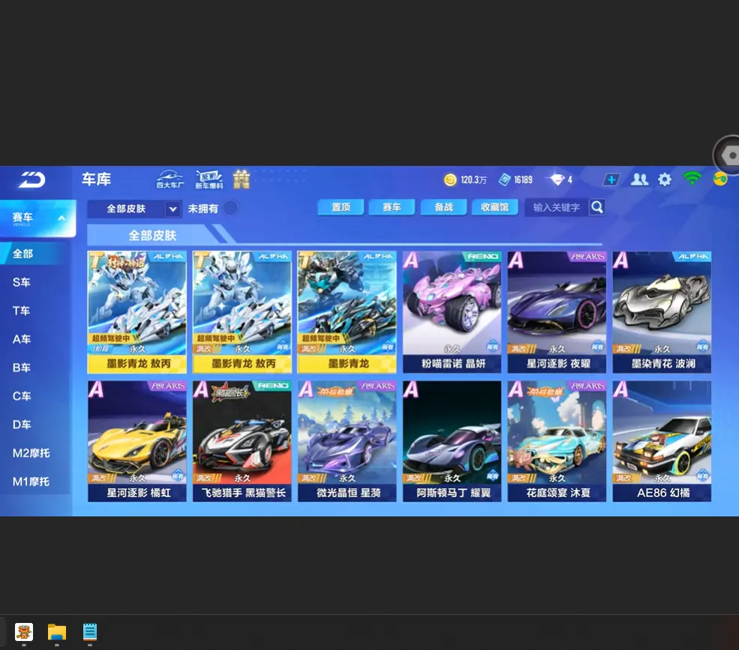
Task: Click the 备战 button
Action: point(443,207)
